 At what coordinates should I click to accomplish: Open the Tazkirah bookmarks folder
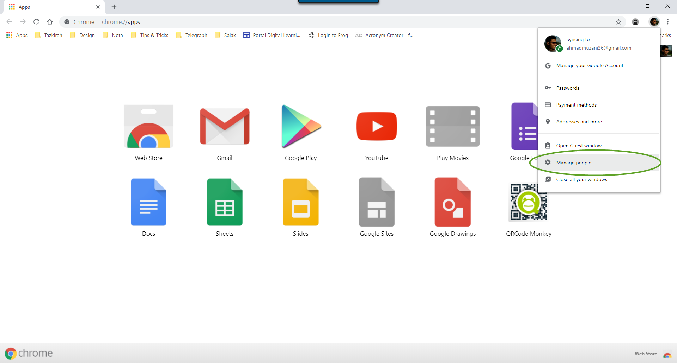coord(49,35)
